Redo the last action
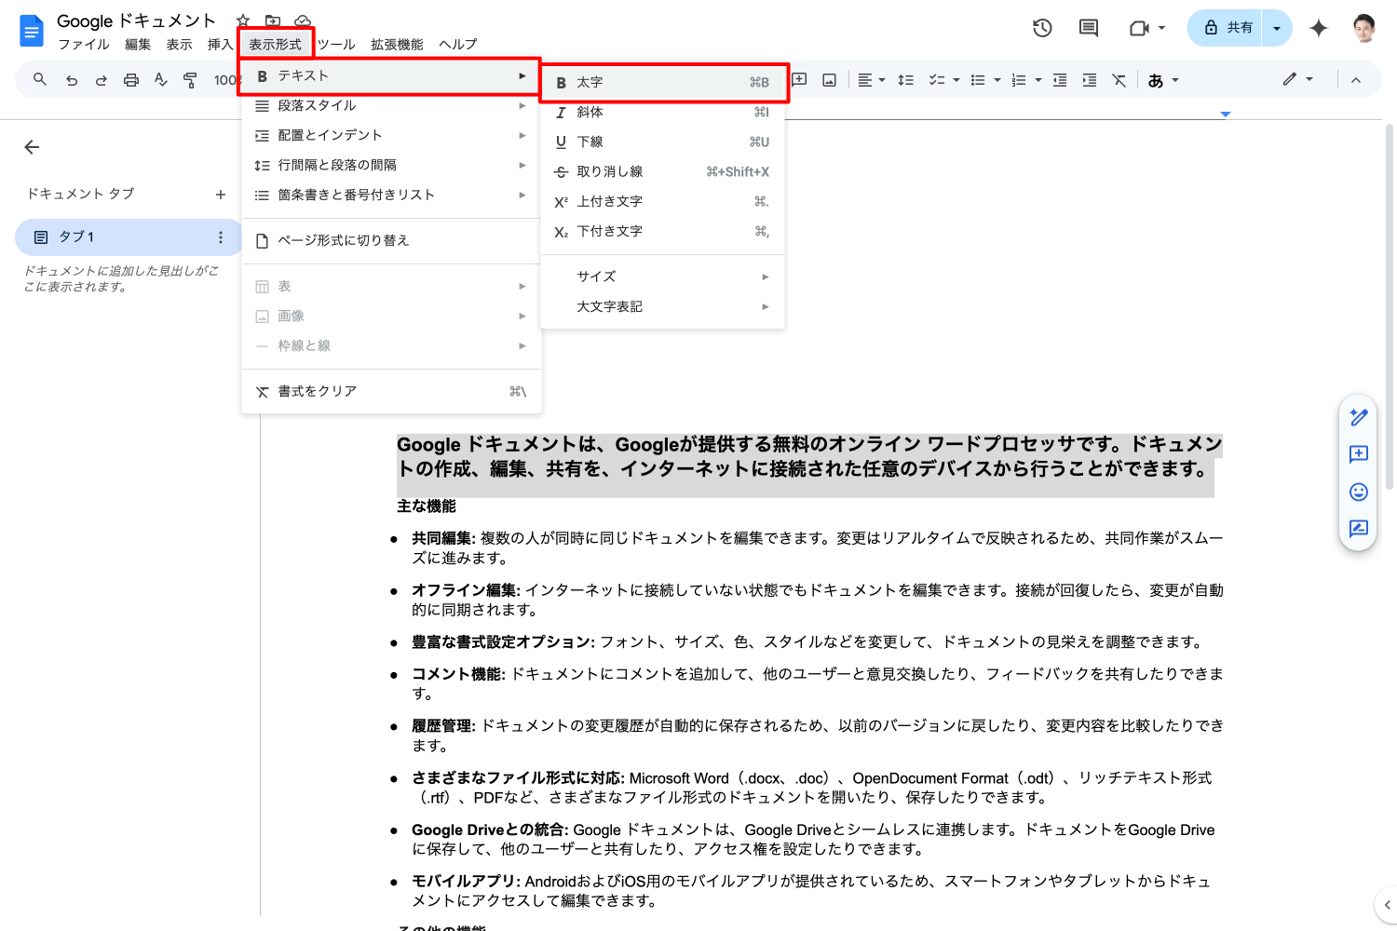This screenshot has width=1397, height=931. tap(101, 80)
